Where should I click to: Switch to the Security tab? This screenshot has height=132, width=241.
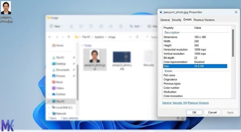point(176,20)
